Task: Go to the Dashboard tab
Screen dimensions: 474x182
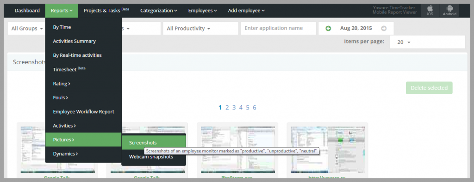Action: (27, 11)
